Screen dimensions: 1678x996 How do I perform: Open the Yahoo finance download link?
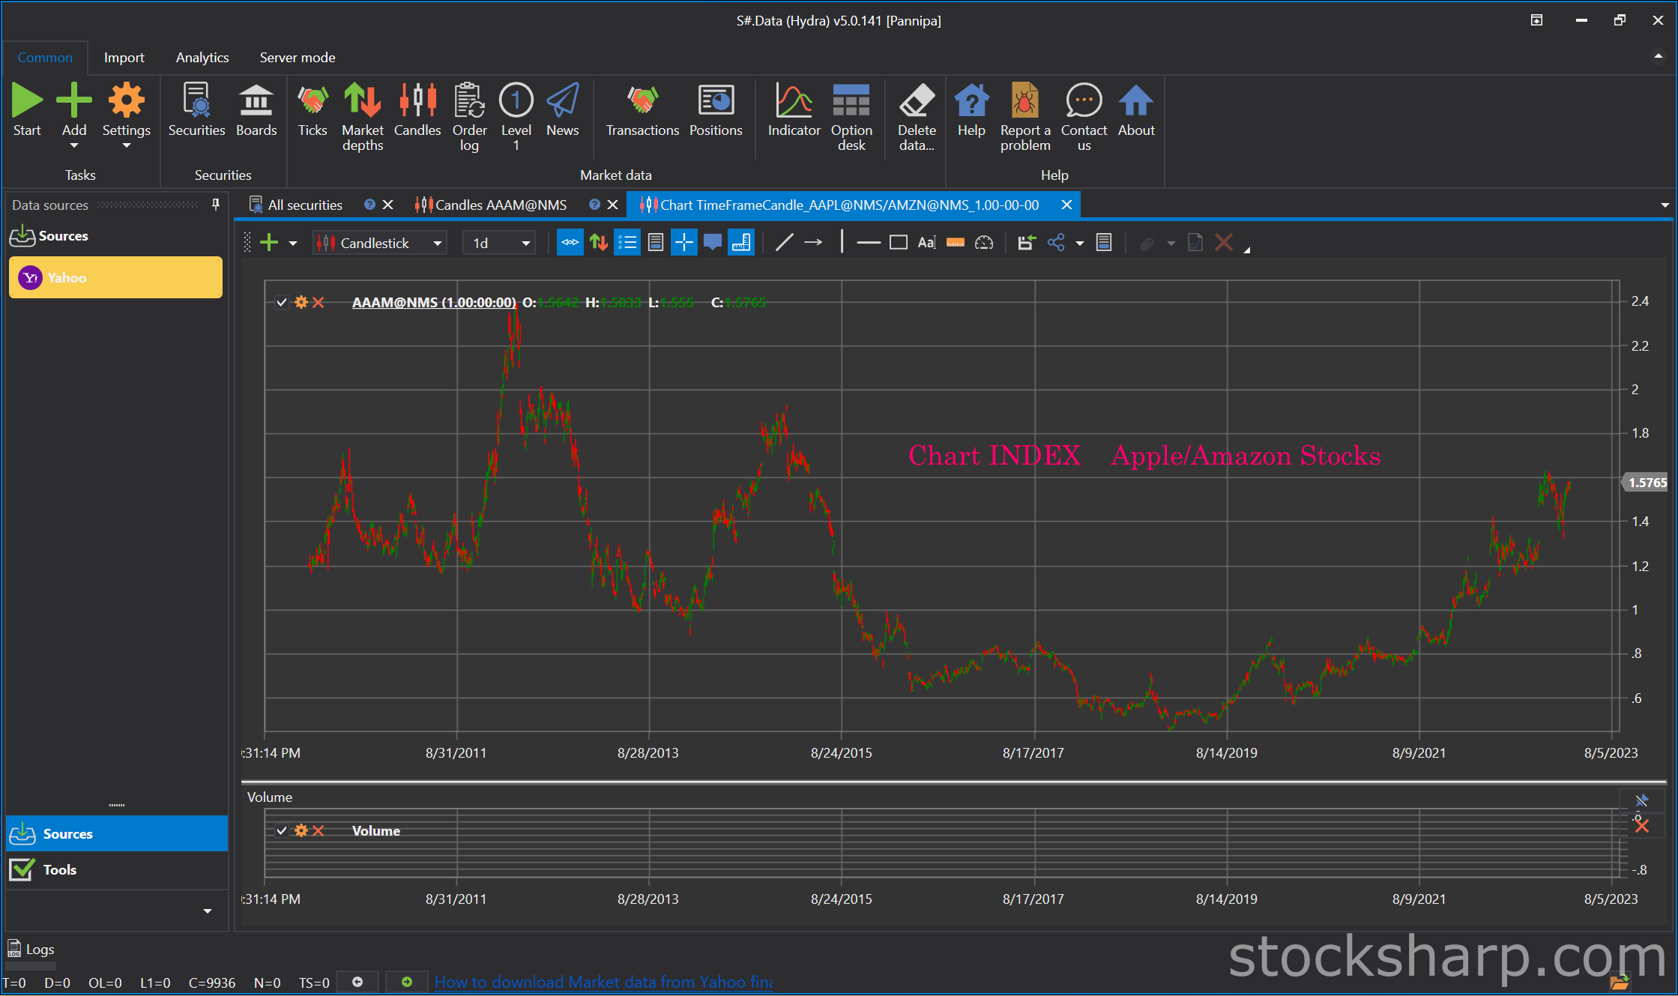click(x=603, y=982)
